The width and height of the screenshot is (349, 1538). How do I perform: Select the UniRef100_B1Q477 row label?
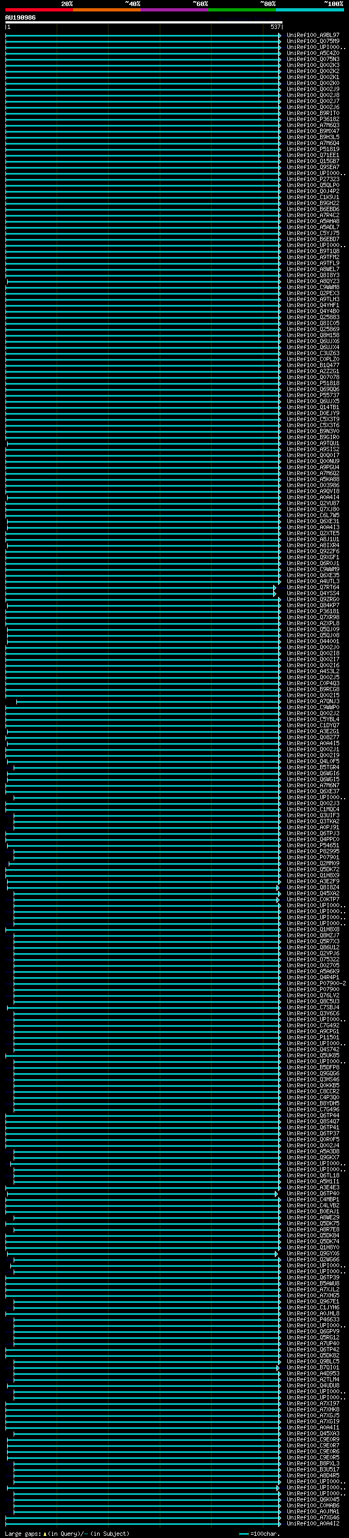coord(312,366)
